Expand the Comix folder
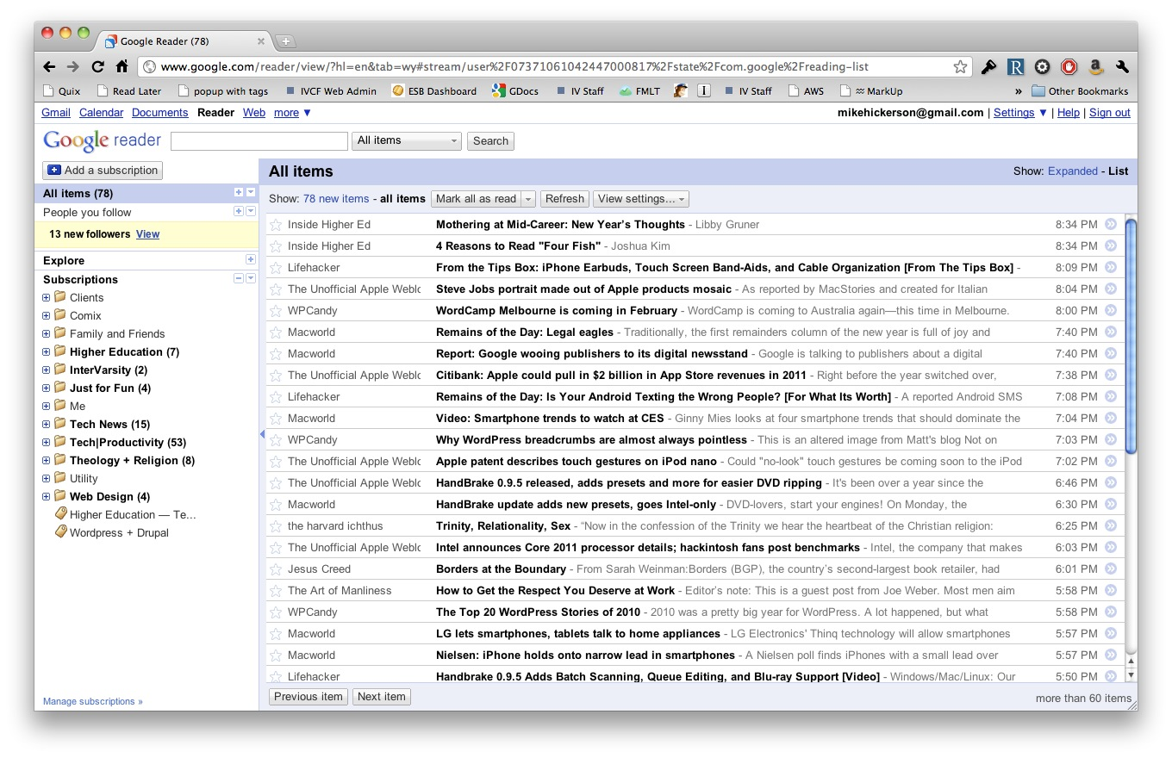 click(47, 316)
